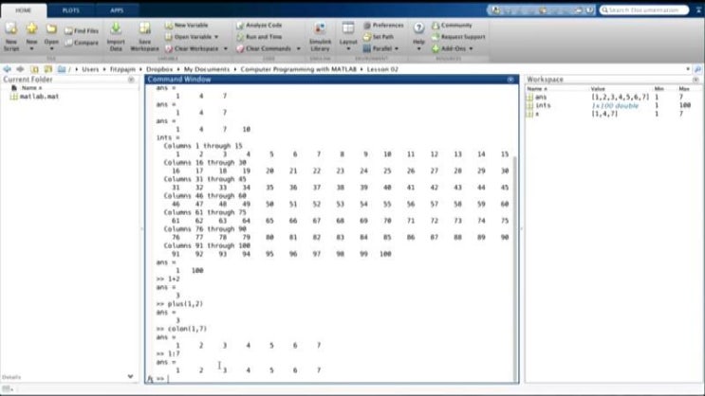Screen dimensions: 705x396
Task: Open Command Window actions menu
Action: (510, 80)
